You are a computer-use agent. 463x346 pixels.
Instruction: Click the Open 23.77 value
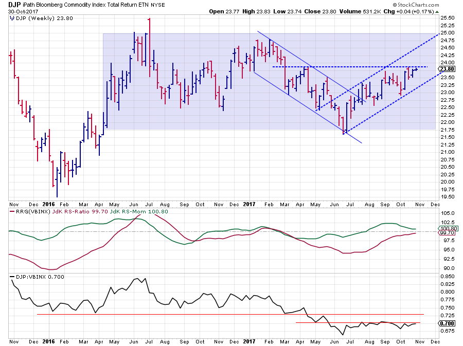click(224, 11)
